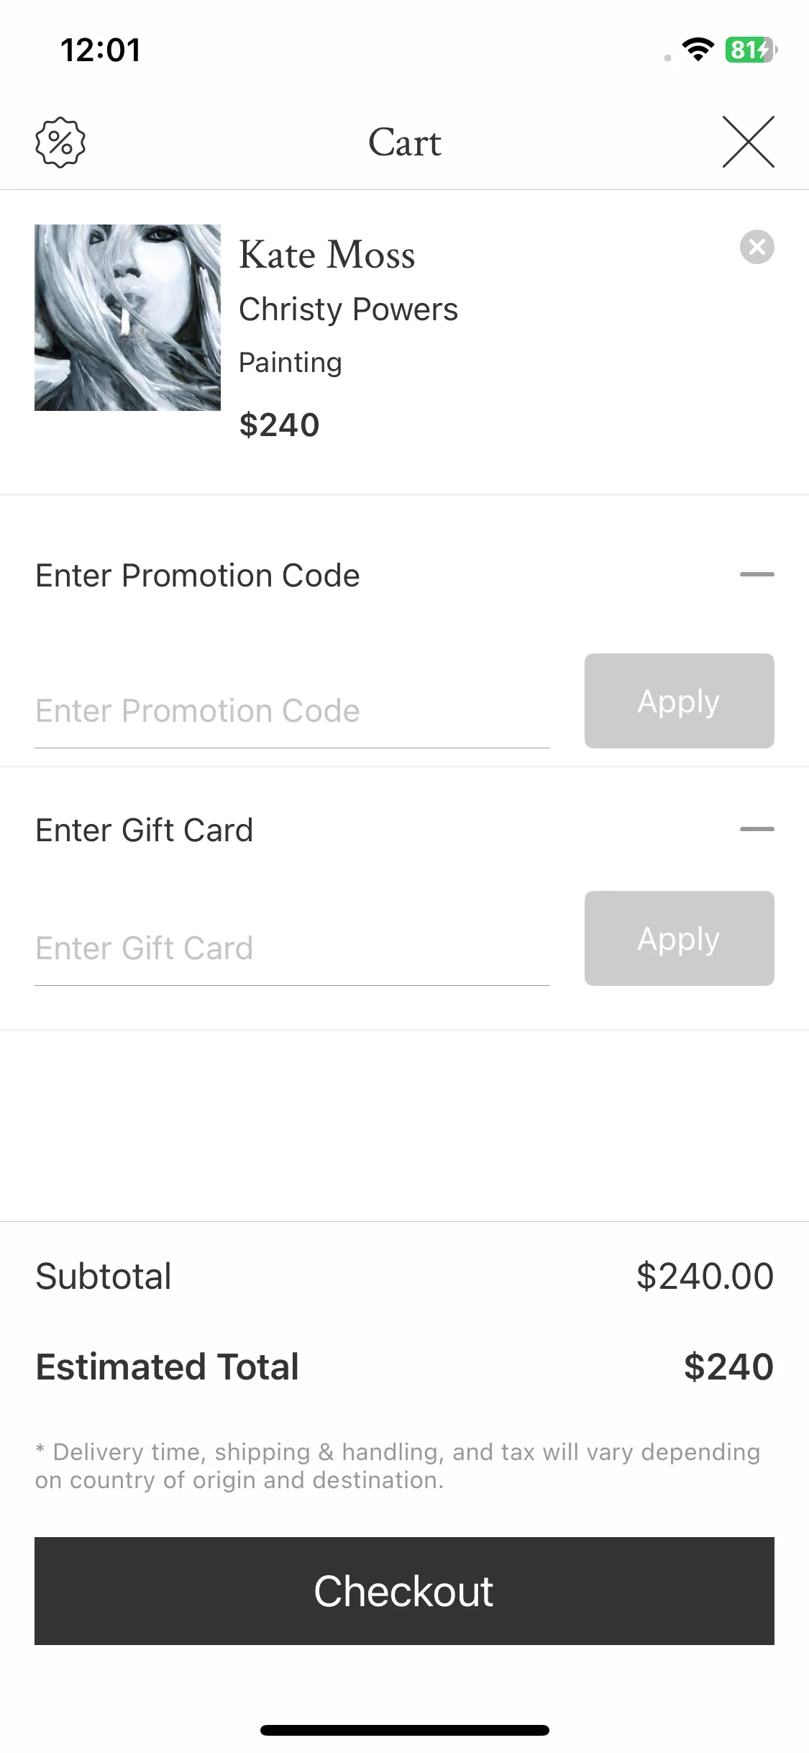
Task: Open the discount percent badge icon
Action: 60,142
